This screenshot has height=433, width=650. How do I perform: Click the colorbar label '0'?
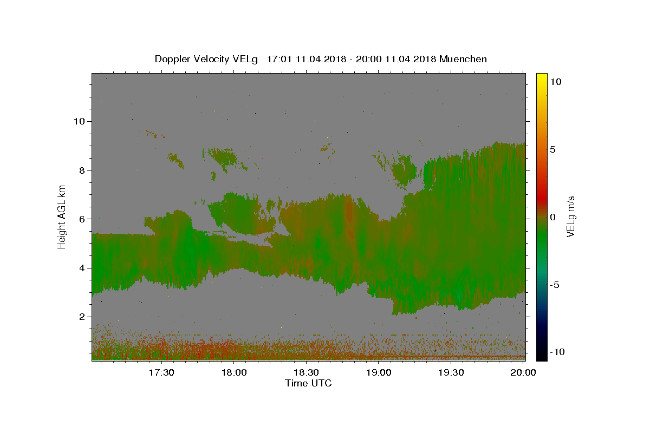[x=553, y=217]
